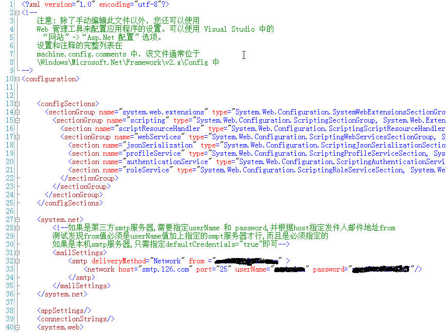The height and width of the screenshot is (332, 446).
Task: Collapse the configuration node at line 10
Action: pyautogui.click(x=17, y=79)
